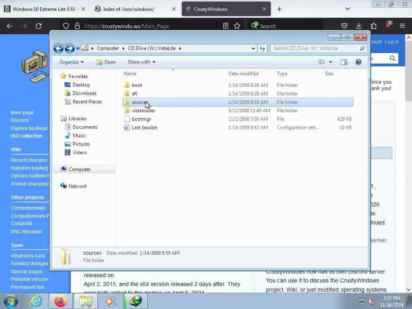Open Windows Media Player from the taskbar
412x309 pixels.
coord(110,301)
